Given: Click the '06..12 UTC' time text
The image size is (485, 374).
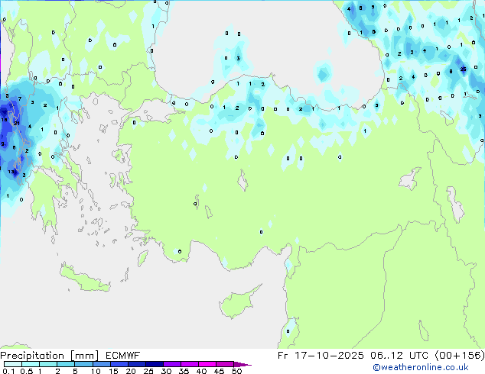Looking at the screenshot, I should pos(399,356).
